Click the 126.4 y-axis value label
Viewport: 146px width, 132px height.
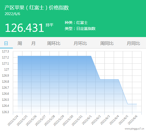point(5,106)
